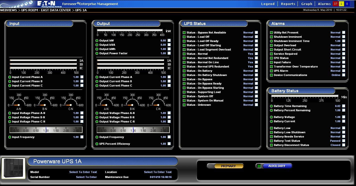The height and width of the screenshot is (186, 356).
Task: Open the Graph menu
Action: (306, 4)
